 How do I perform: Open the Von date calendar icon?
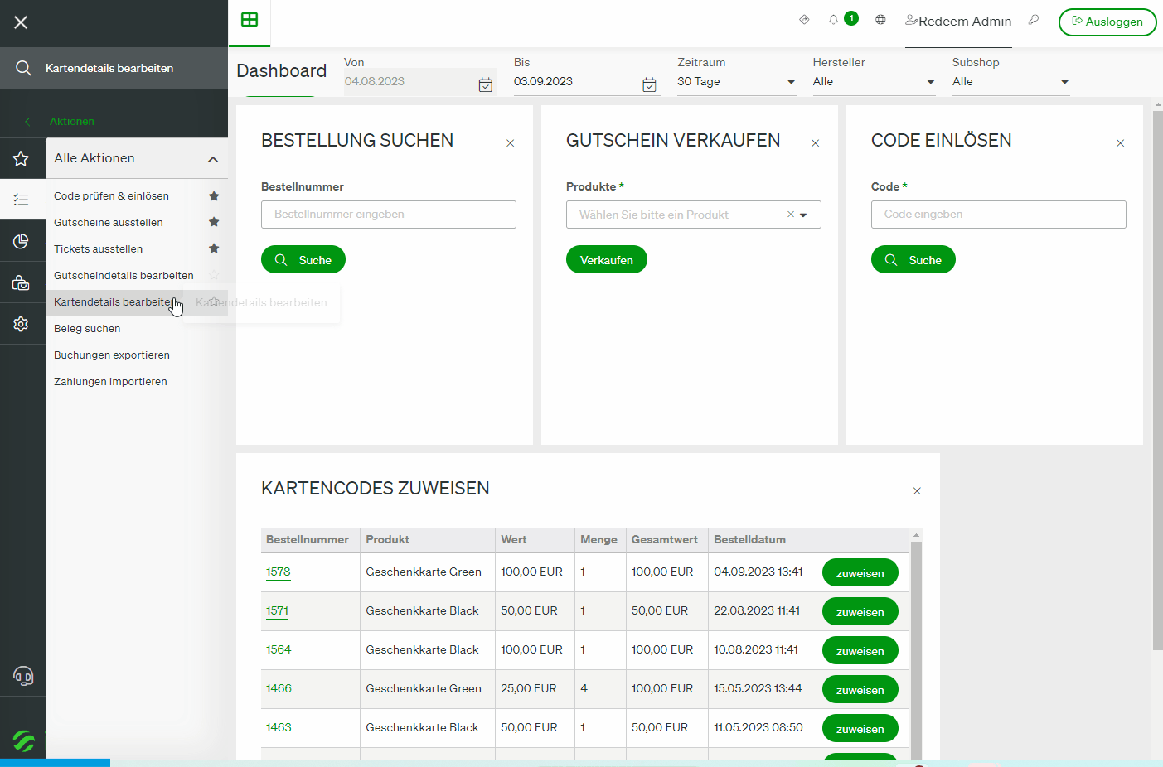(x=486, y=84)
